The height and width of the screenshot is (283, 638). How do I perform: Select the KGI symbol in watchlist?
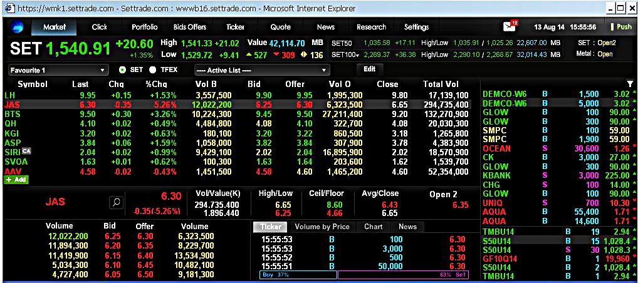point(11,133)
